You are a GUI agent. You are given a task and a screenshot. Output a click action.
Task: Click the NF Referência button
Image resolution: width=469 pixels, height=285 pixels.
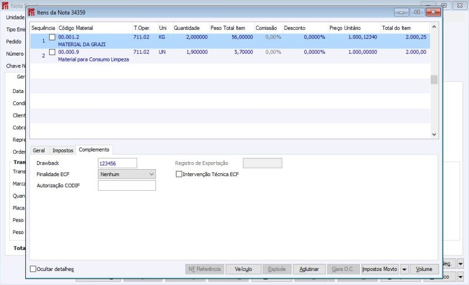(205, 269)
